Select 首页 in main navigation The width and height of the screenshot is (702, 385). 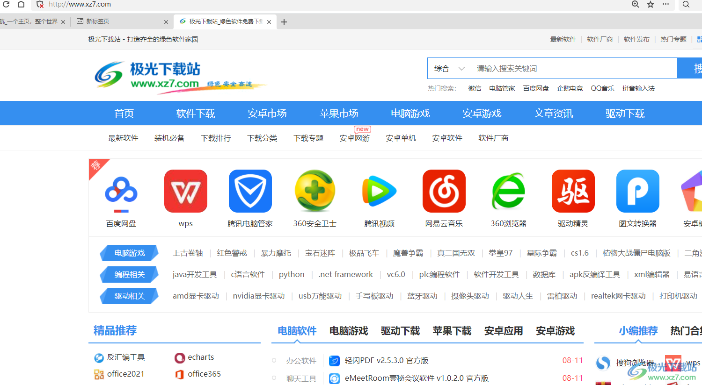click(124, 114)
